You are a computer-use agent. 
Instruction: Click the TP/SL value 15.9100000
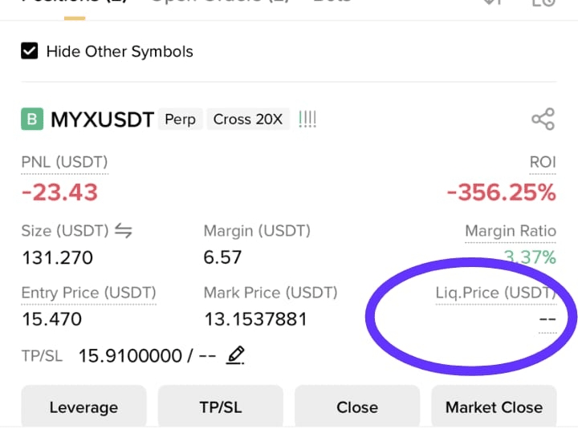pyautogui.click(x=130, y=356)
